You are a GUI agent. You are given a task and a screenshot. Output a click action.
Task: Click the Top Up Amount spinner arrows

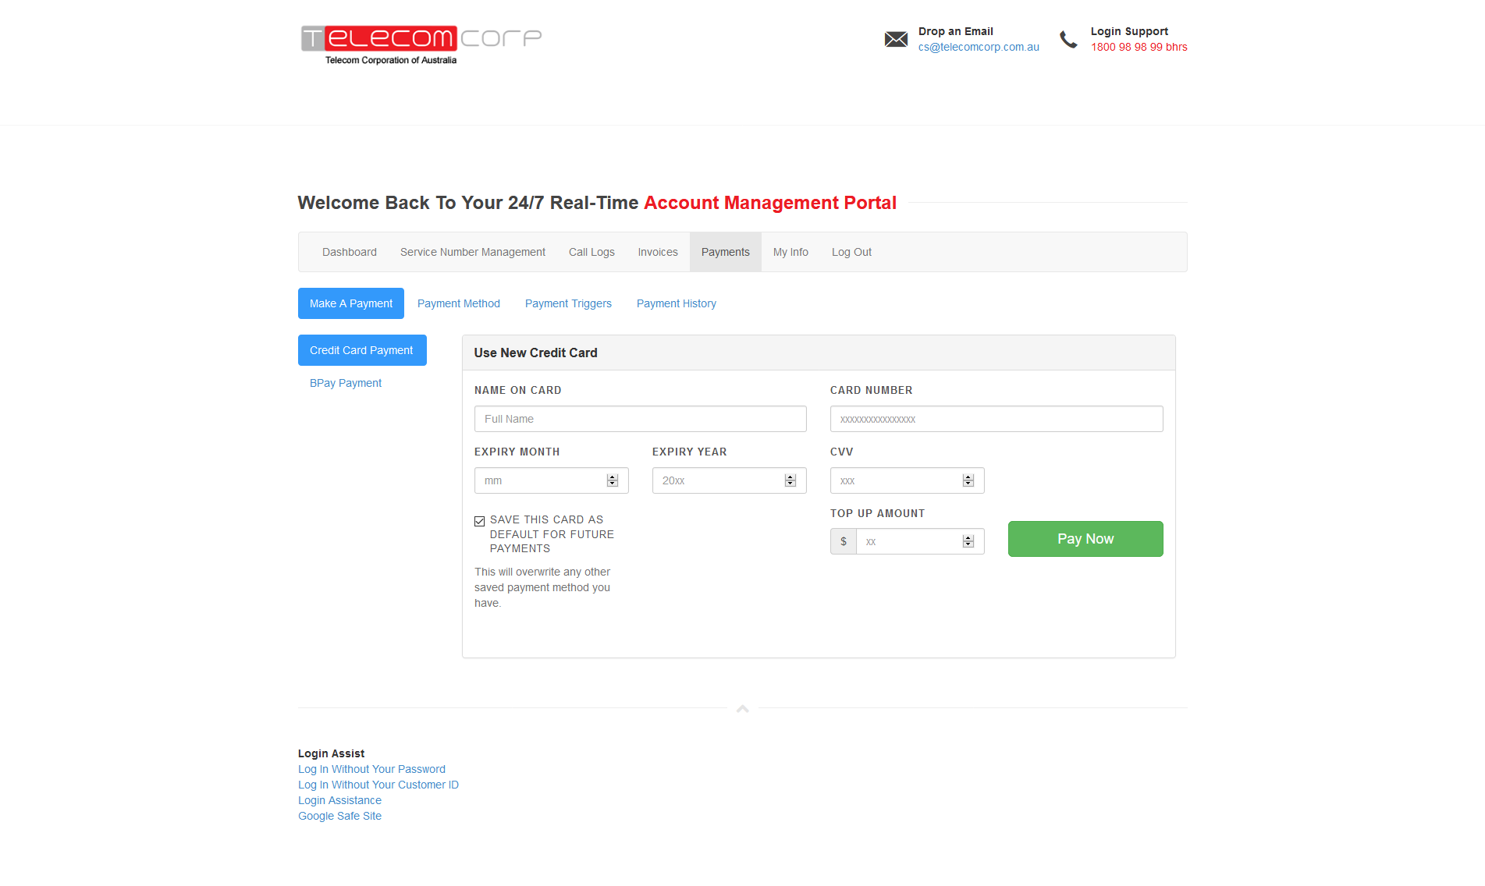[968, 541]
